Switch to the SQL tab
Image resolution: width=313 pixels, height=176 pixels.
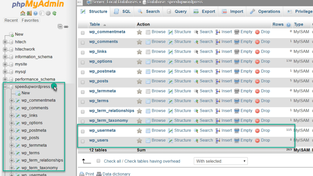pyautogui.click(x=122, y=12)
